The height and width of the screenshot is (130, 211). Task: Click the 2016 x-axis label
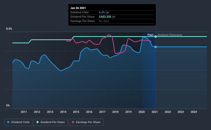pos(89,112)
